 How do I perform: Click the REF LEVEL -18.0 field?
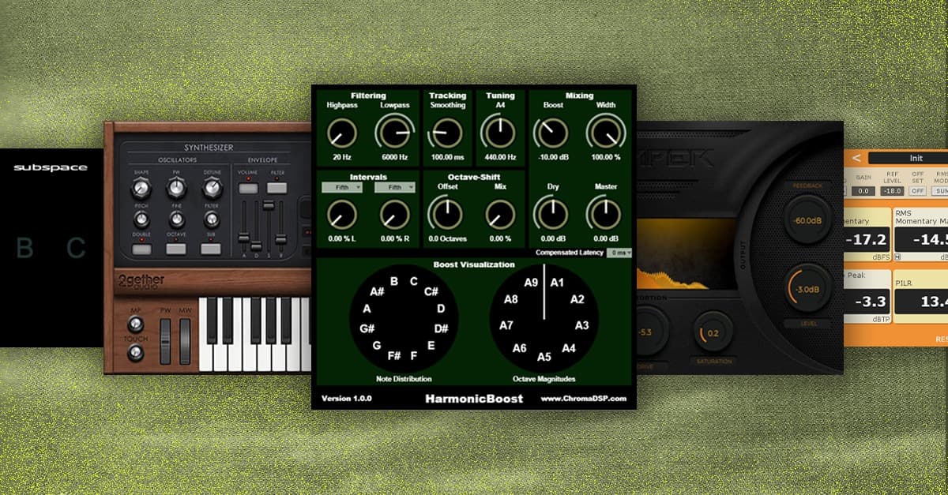coord(890,191)
